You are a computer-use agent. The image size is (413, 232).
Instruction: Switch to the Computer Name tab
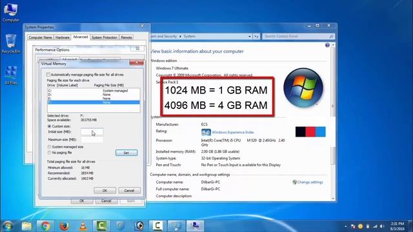tap(40, 37)
